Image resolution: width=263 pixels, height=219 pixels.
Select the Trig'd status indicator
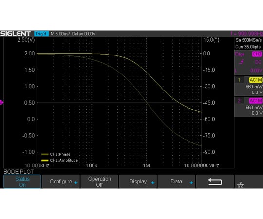[41, 34]
